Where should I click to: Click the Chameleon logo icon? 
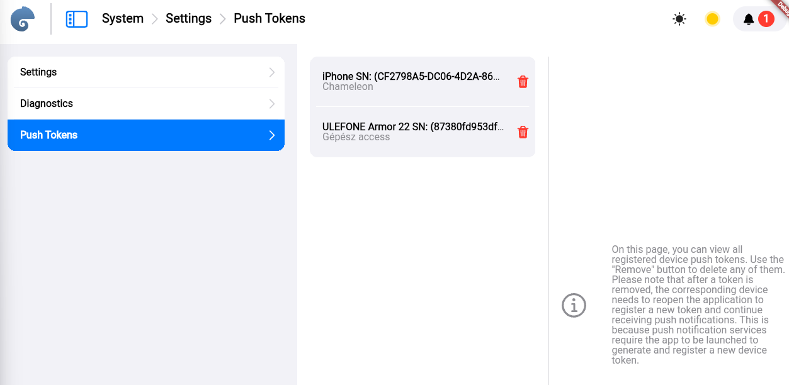pyautogui.click(x=23, y=19)
